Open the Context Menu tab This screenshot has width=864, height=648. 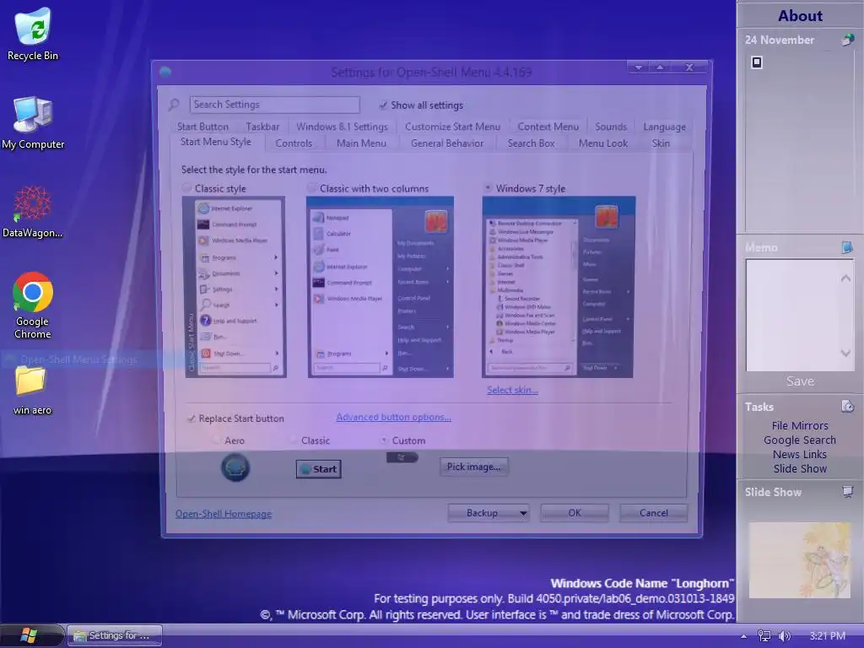point(548,127)
